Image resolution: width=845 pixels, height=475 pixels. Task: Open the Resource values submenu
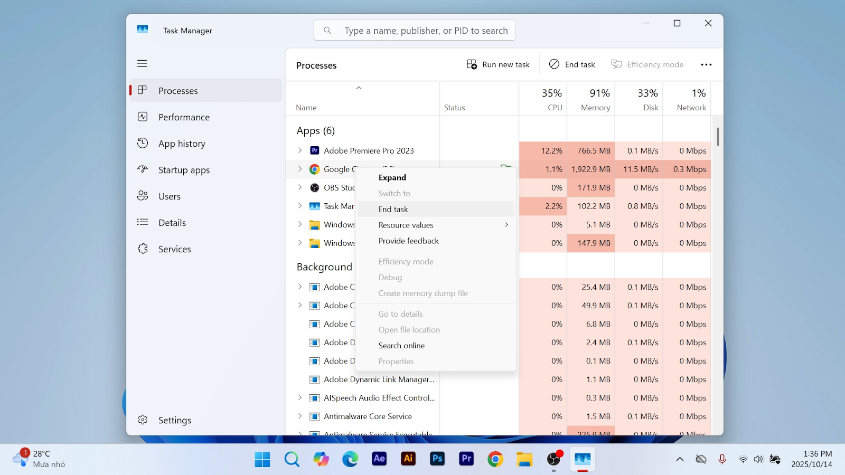(x=436, y=225)
